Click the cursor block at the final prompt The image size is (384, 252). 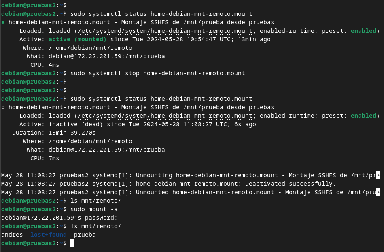coord(72,243)
